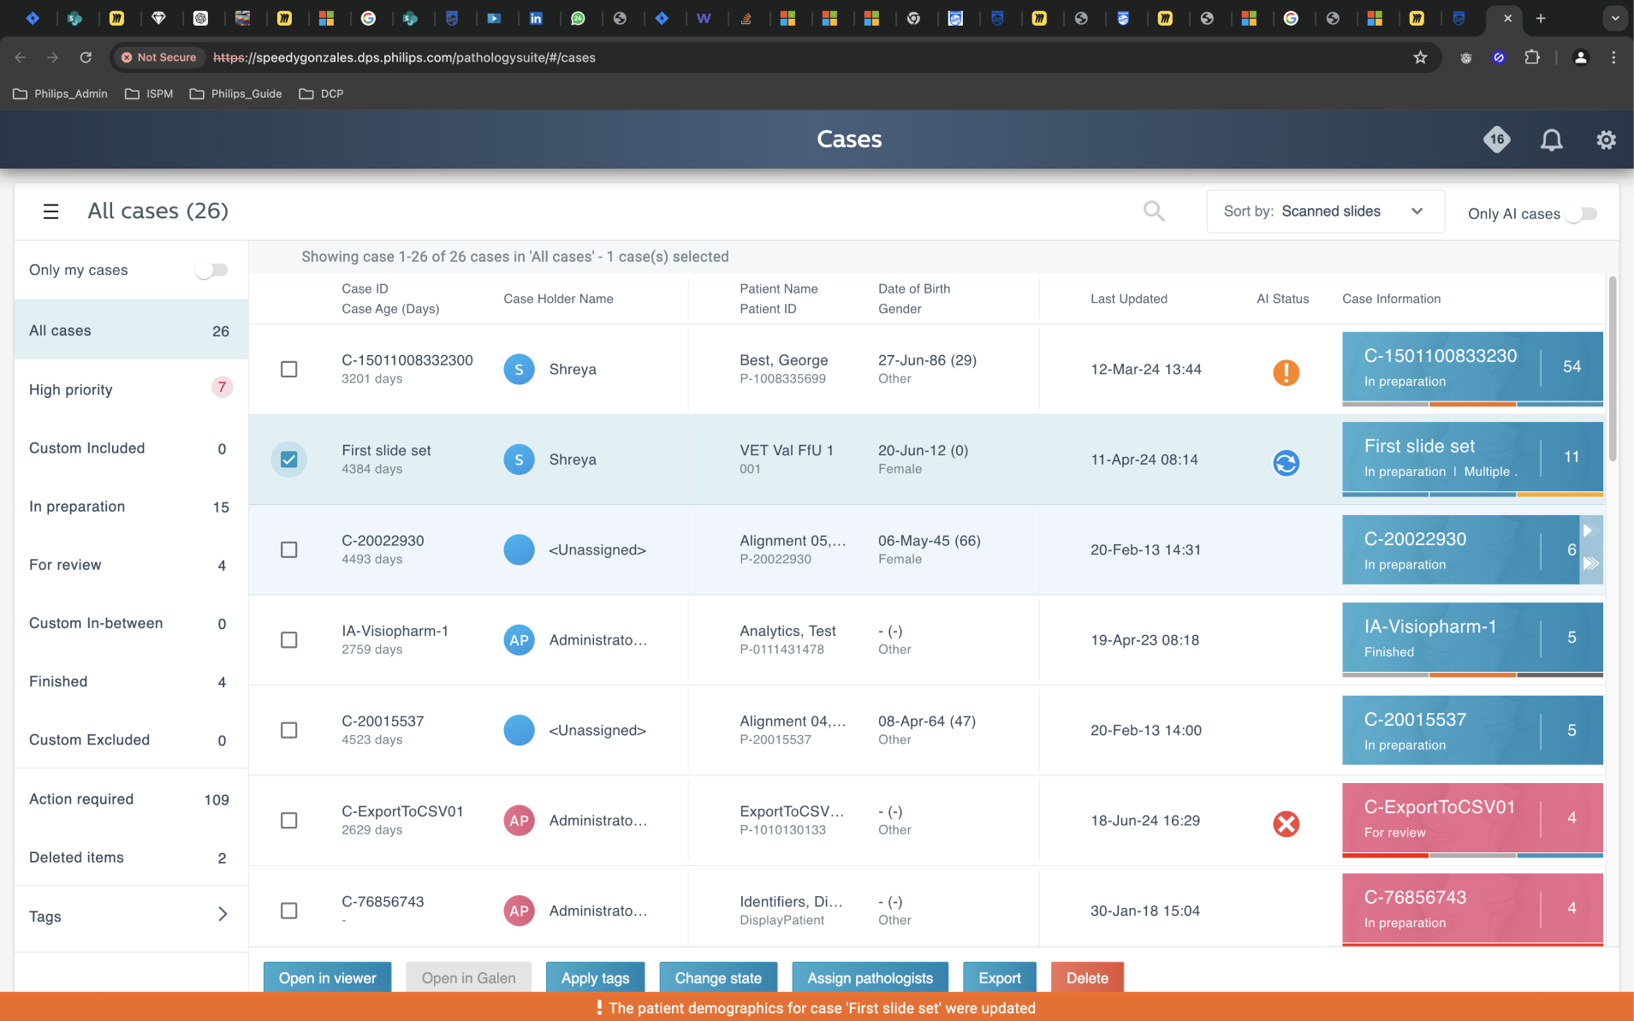Expand the arrow on C-20022930 card

[x=1588, y=531]
